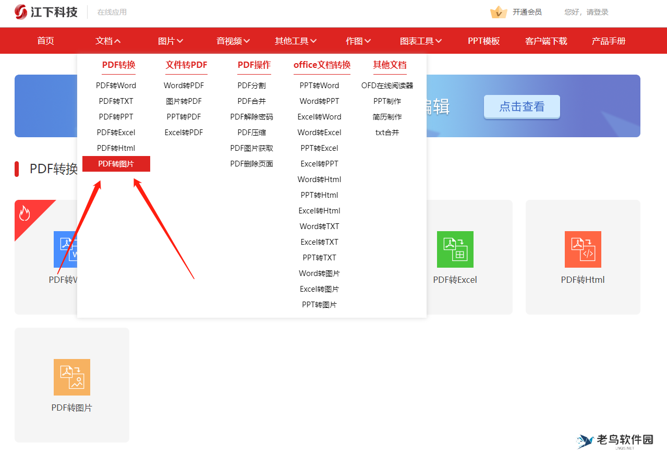Click the 您好，请登录 login link

pyautogui.click(x=586, y=12)
